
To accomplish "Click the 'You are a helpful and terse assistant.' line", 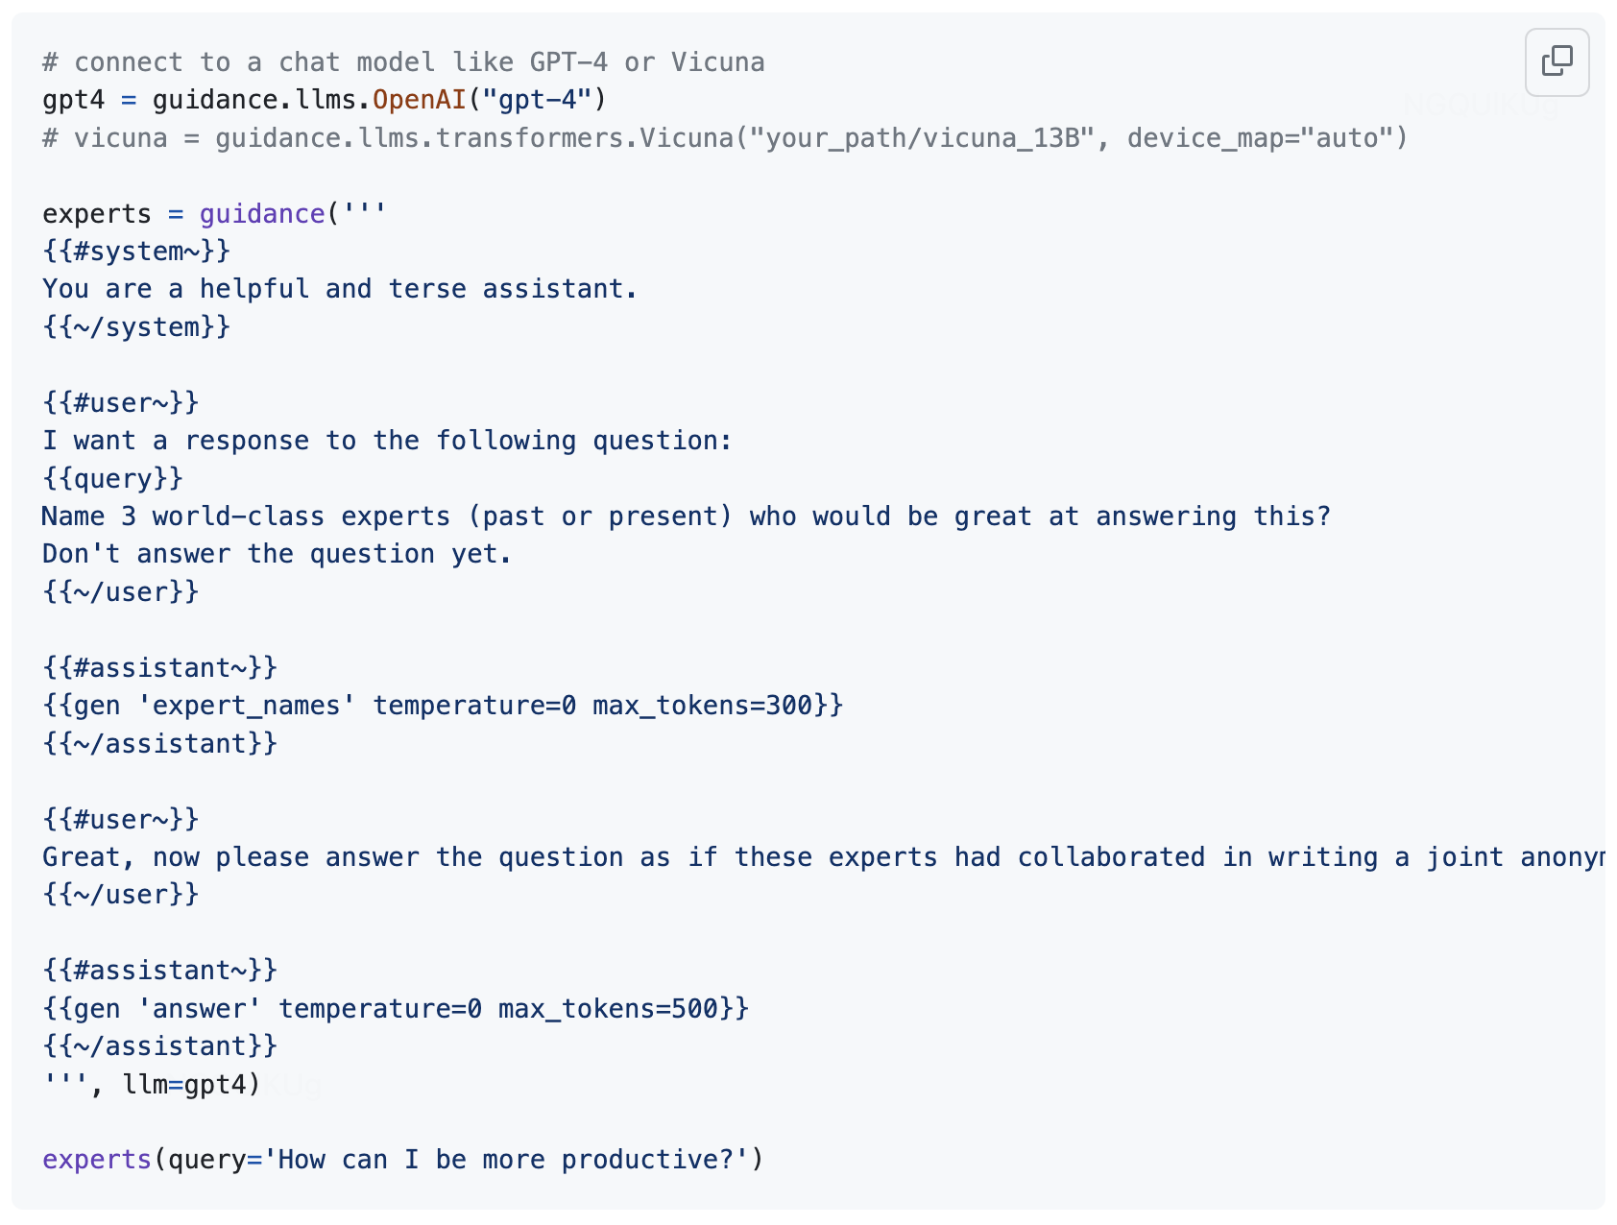I will pyautogui.click(x=340, y=289).
